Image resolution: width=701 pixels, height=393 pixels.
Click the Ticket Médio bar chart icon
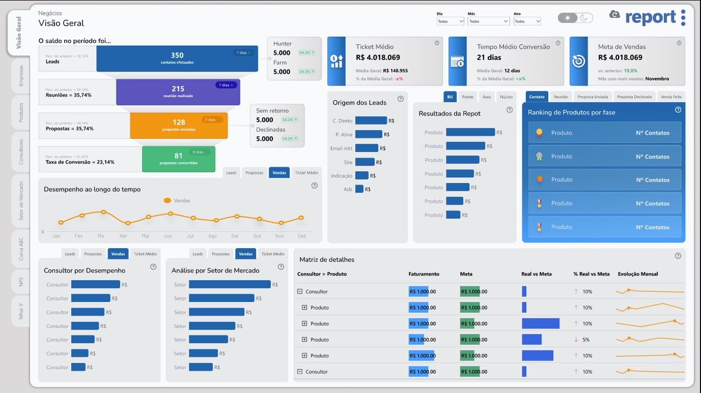(x=336, y=61)
